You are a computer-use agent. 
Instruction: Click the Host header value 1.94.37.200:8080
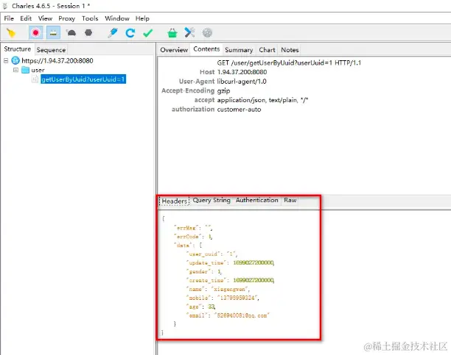[x=242, y=72]
